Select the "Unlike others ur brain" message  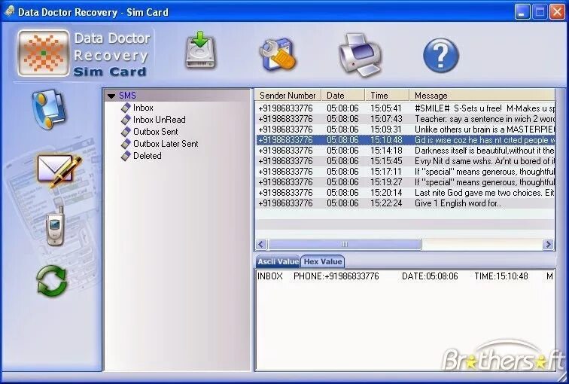pos(406,130)
